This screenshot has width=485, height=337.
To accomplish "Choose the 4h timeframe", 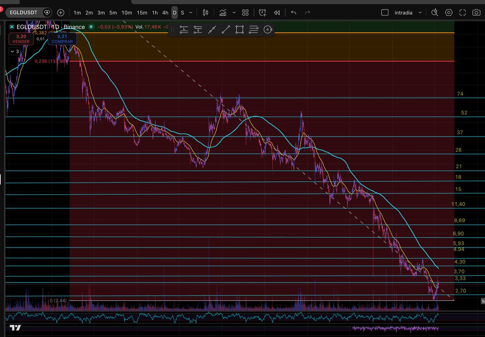I will click(165, 13).
